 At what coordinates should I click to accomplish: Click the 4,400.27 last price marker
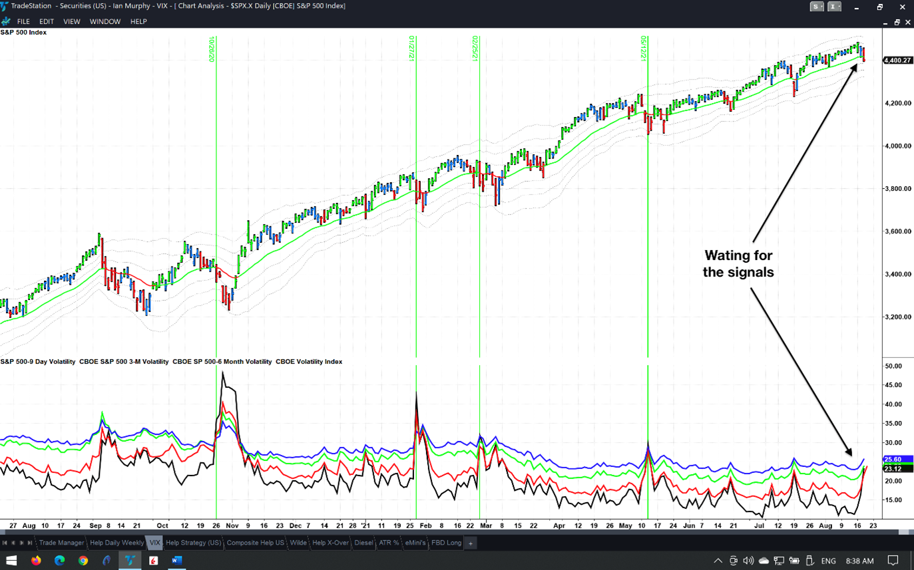pyautogui.click(x=897, y=61)
